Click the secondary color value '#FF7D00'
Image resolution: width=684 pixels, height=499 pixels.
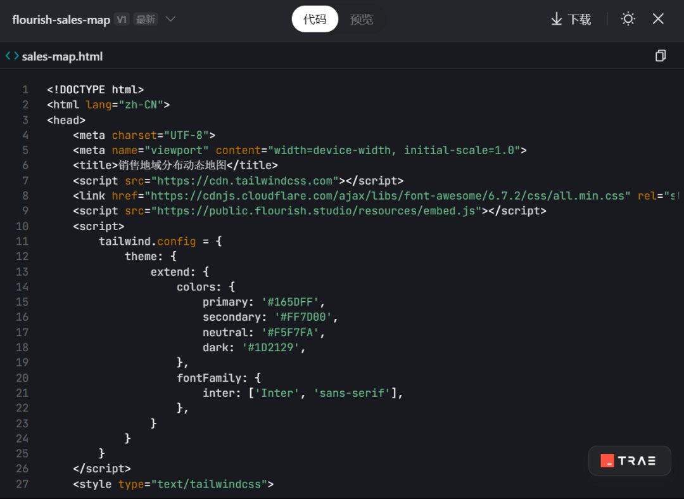coord(303,317)
